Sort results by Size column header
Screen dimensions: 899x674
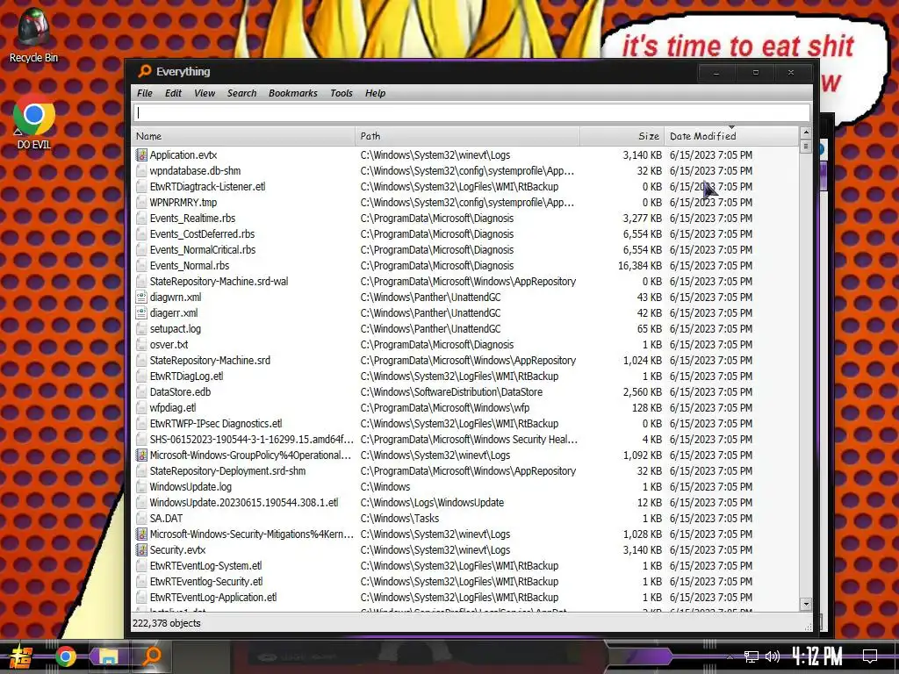622,136
